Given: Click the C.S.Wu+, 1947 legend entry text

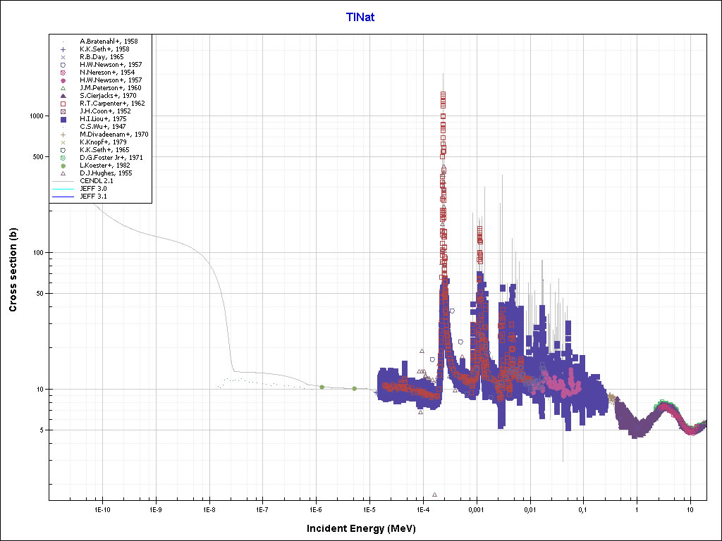Looking at the screenshot, I should [103, 127].
